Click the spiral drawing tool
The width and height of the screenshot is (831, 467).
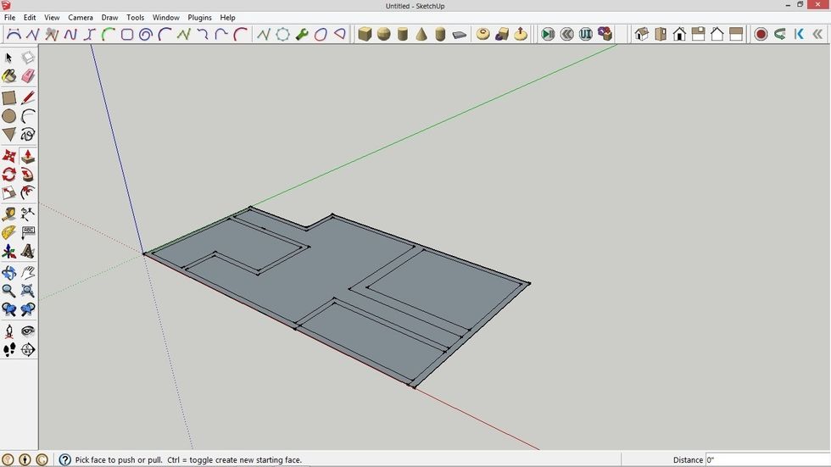(145, 35)
